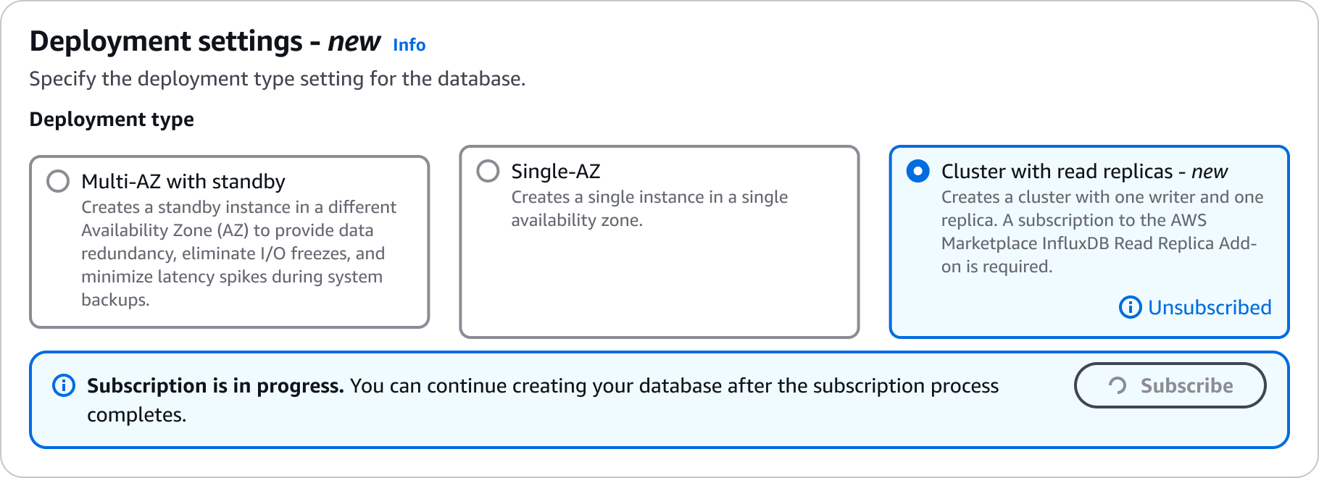1319x478 pixels.
Task: Click the Info link next to Deployment settings heading
Action: point(409,45)
